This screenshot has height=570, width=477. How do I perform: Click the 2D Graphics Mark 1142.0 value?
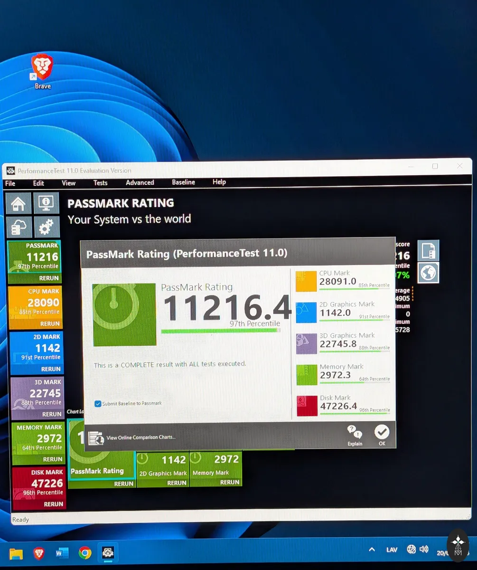tap(336, 313)
